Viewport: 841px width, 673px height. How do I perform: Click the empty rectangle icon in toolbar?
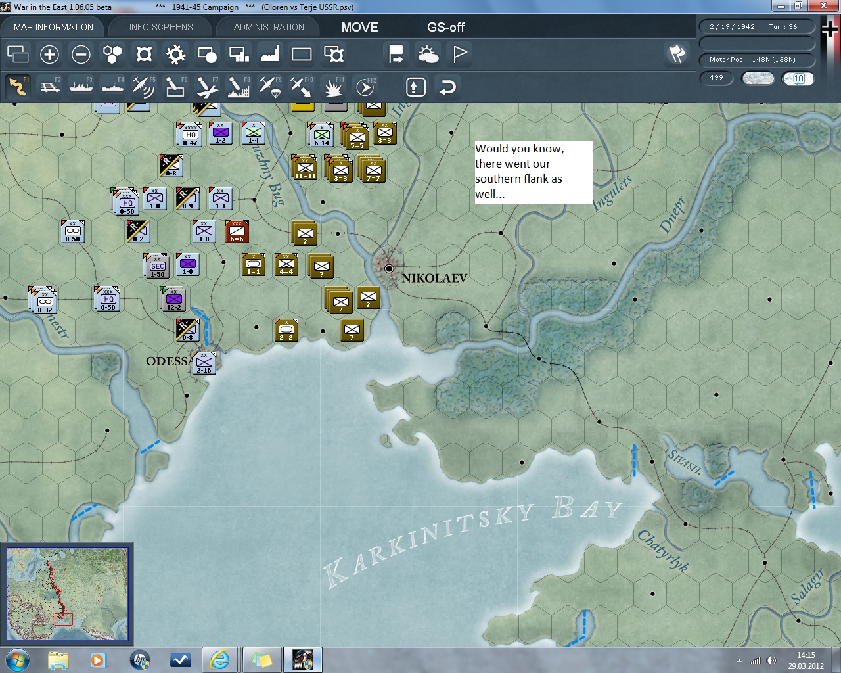coord(302,55)
